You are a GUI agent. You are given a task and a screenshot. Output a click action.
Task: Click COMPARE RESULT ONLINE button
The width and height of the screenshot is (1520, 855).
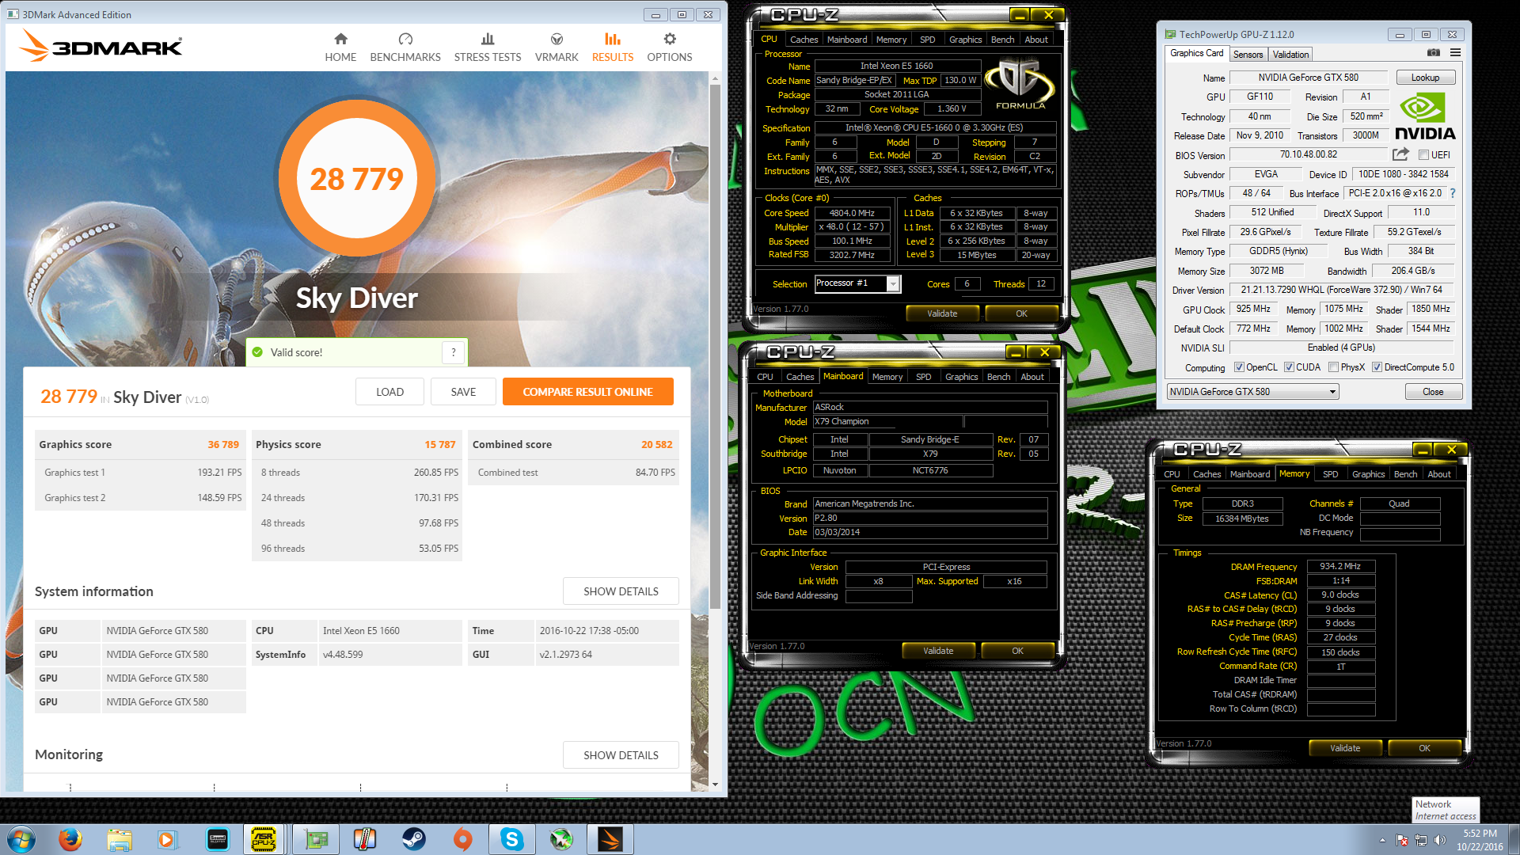[587, 392]
